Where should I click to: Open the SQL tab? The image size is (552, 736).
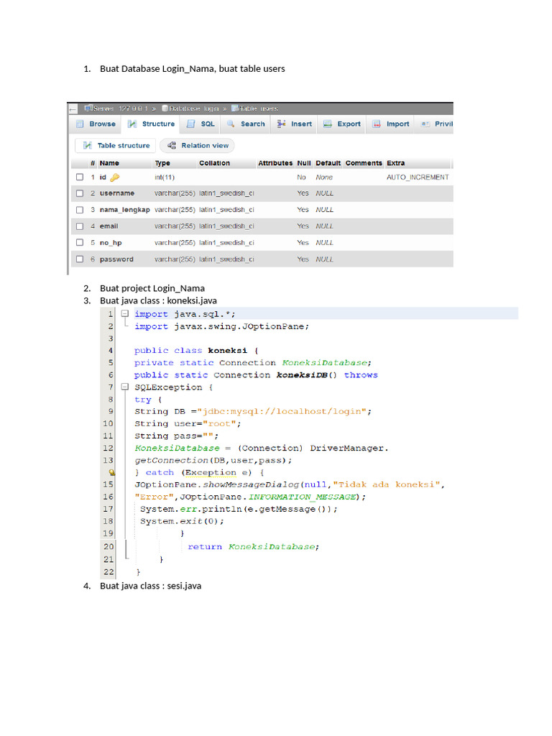click(x=201, y=124)
